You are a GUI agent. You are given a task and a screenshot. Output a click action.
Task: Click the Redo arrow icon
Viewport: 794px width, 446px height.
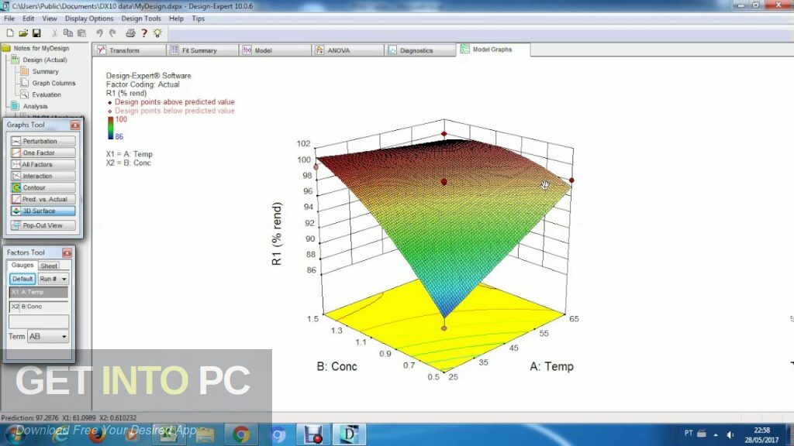[112, 33]
